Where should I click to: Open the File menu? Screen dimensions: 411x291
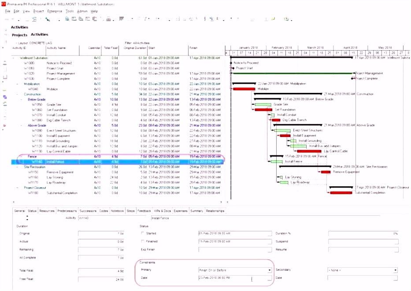coord(7,11)
